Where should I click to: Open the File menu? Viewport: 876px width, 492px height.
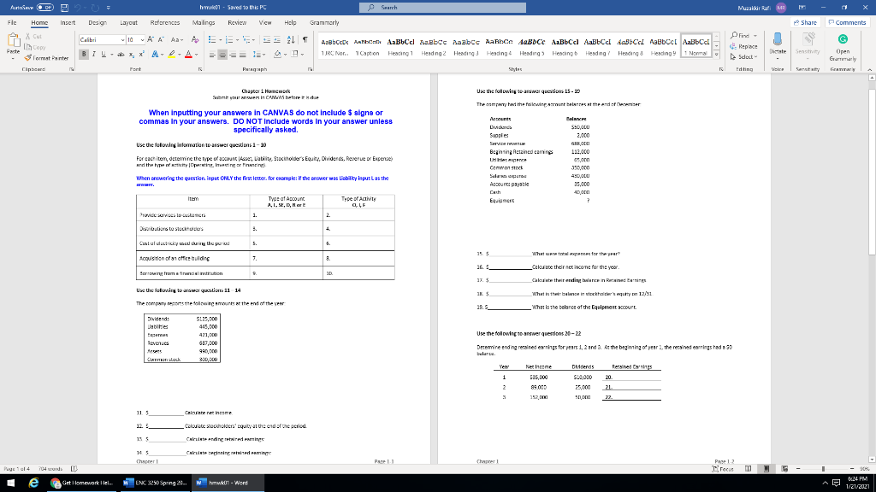(12, 23)
